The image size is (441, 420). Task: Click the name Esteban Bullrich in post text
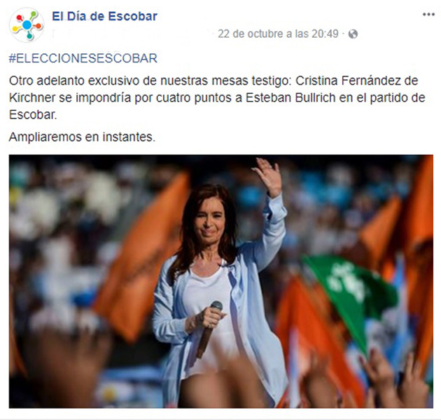(x=290, y=97)
